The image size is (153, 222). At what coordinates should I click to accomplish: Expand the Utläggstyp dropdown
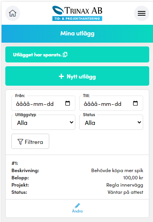click(43, 122)
